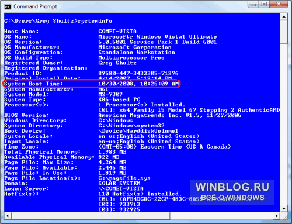
Task: Click the host name COMET-VISTA value
Action: (x=117, y=32)
